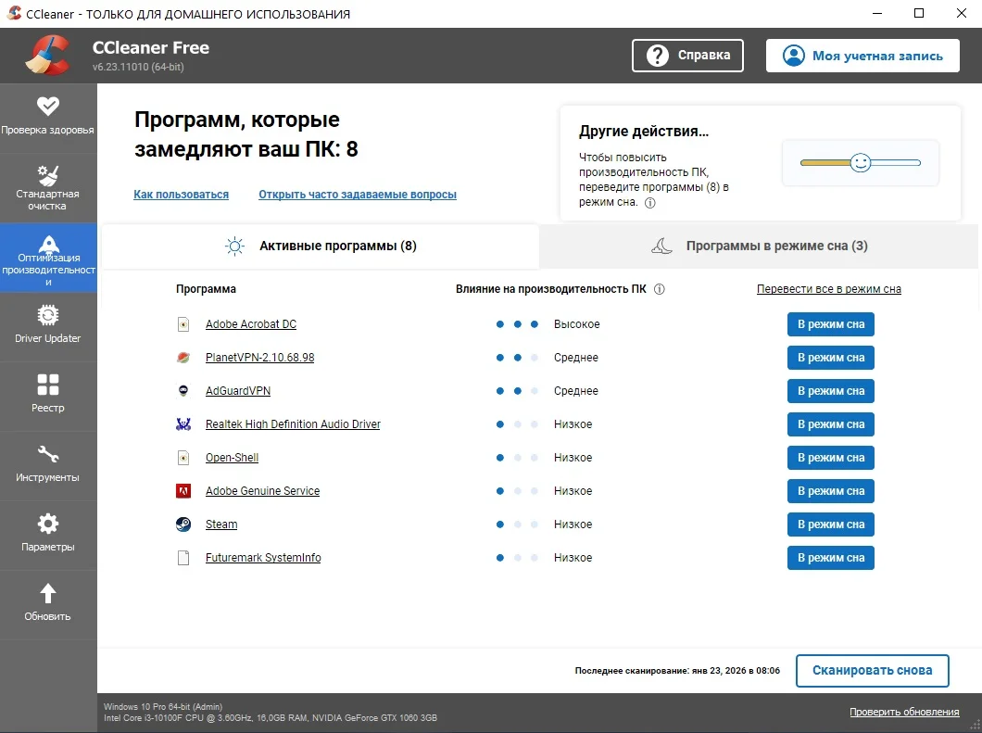Open Параметры settings section
Viewport: 982px width, 733px height.
click(x=48, y=535)
